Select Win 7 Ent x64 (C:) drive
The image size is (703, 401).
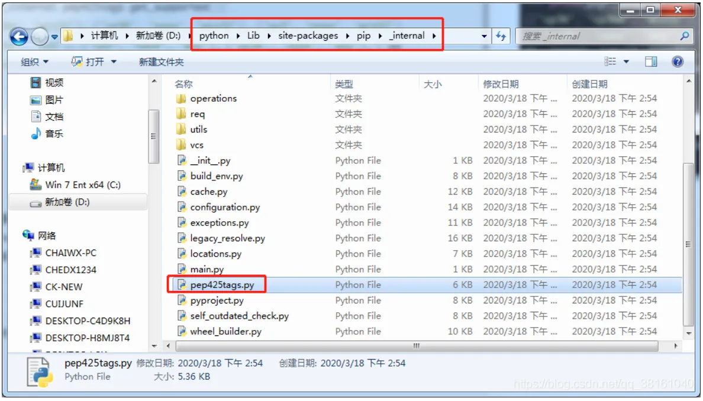pyautogui.click(x=75, y=185)
